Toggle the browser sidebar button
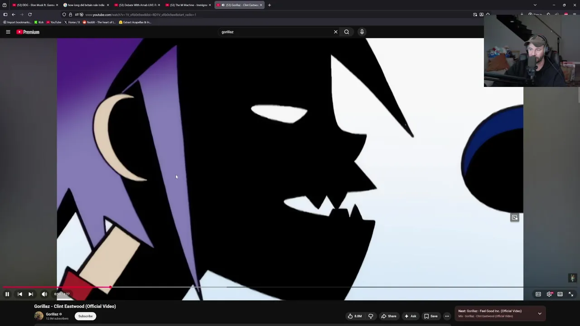Image resolution: width=580 pixels, height=326 pixels. [x=5, y=14]
